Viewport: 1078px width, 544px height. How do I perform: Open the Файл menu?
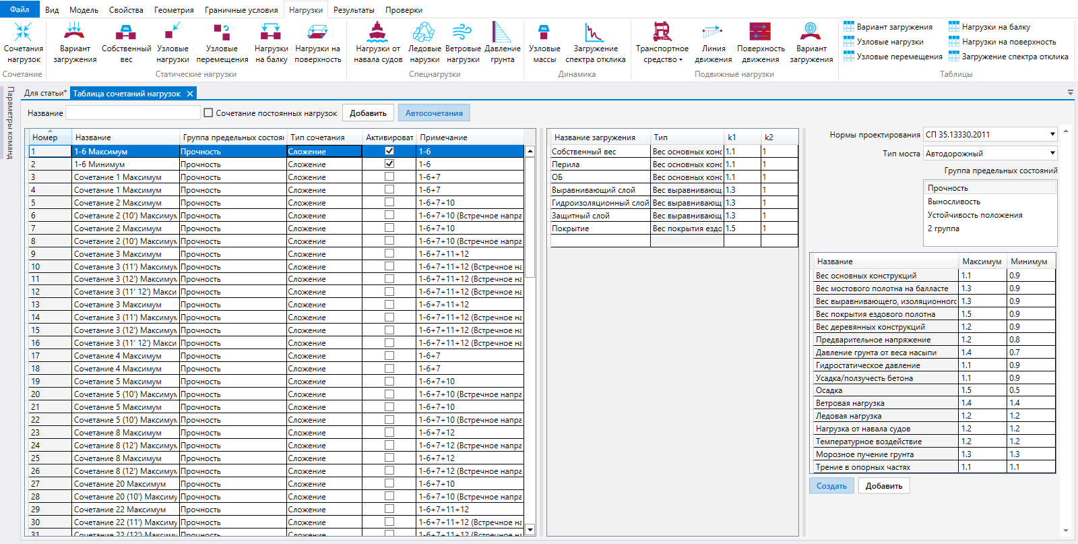20,9
